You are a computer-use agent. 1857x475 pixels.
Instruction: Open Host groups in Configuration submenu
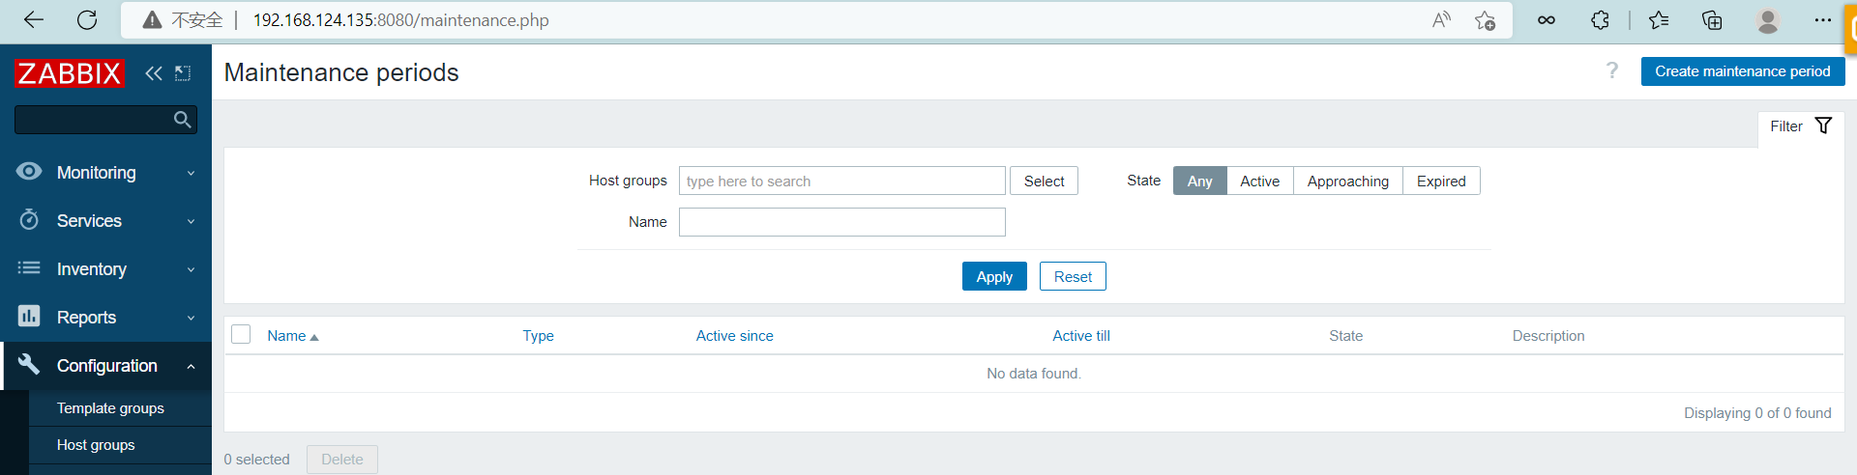96,445
